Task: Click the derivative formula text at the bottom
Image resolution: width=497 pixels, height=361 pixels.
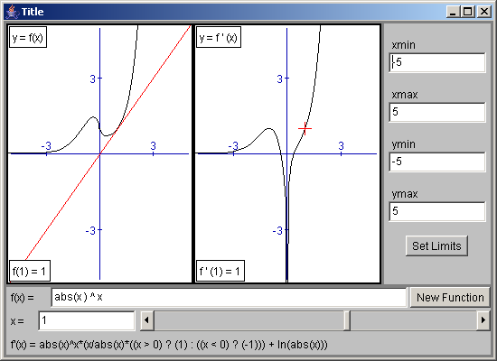Action: [x=169, y=344]
